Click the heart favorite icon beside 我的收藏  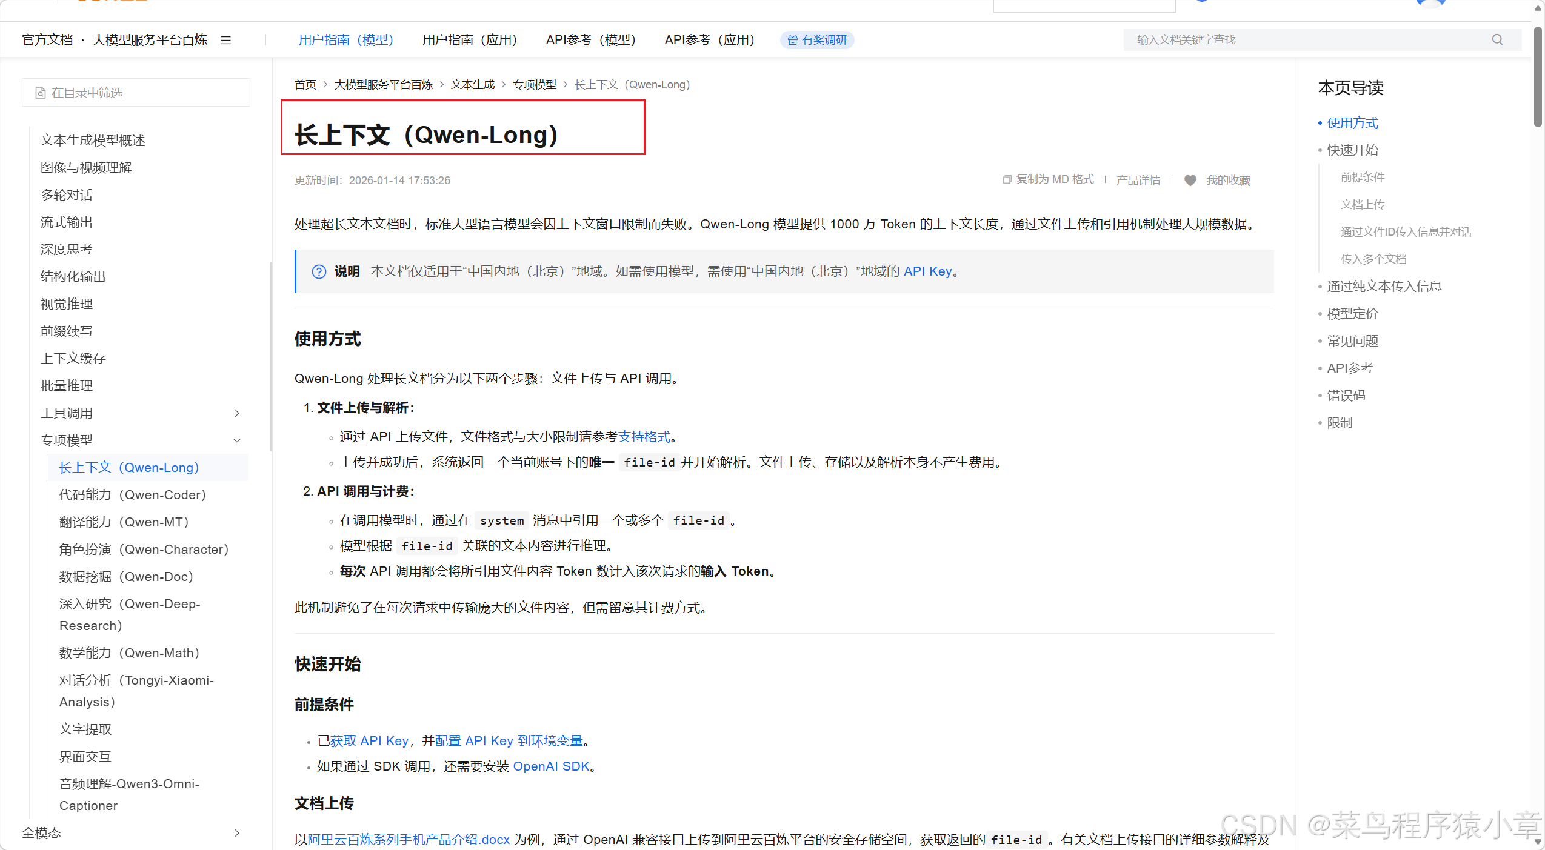(1190, 181)
